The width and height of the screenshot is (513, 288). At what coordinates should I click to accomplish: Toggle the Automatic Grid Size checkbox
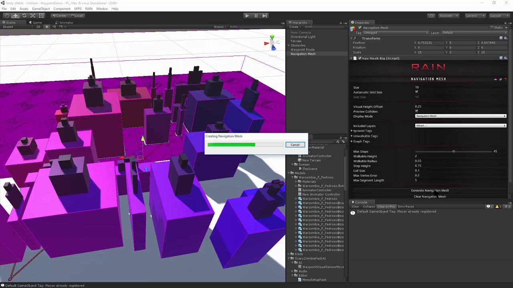[x=417, y=92]
